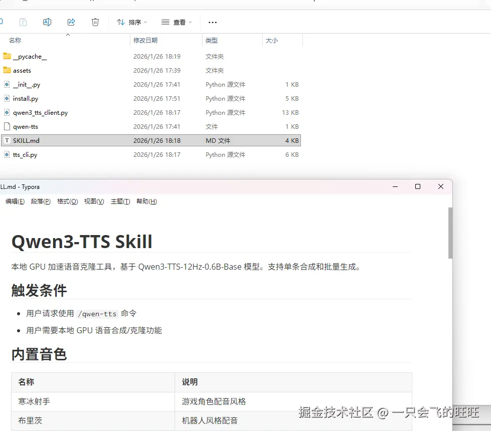The image size is (491, 431).
Task: Click the Share icon in Explorer toolbar
Action: [x=71, y=22]
